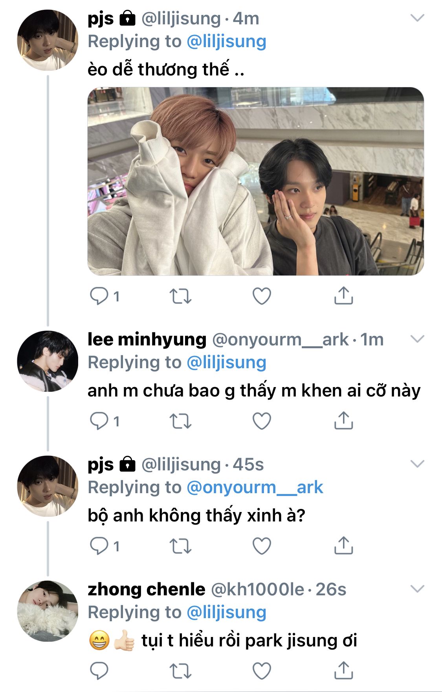
Task: Open the attached photo of two people
Action: tap(255, 181)
